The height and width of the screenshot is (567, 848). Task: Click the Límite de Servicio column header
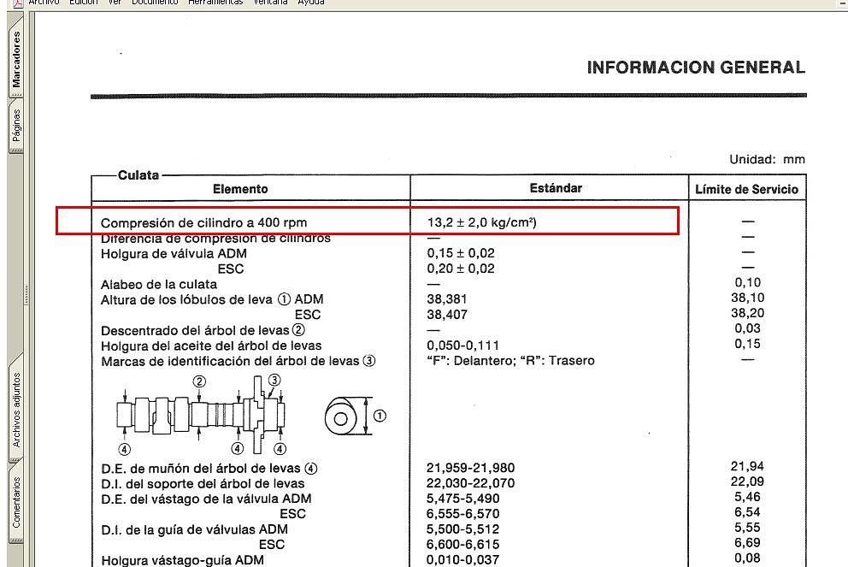point(747,189)
